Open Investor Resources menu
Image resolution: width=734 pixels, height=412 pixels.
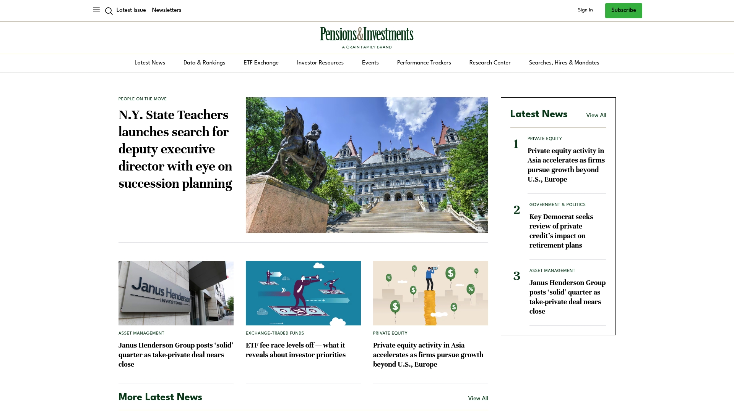(320, 63)
